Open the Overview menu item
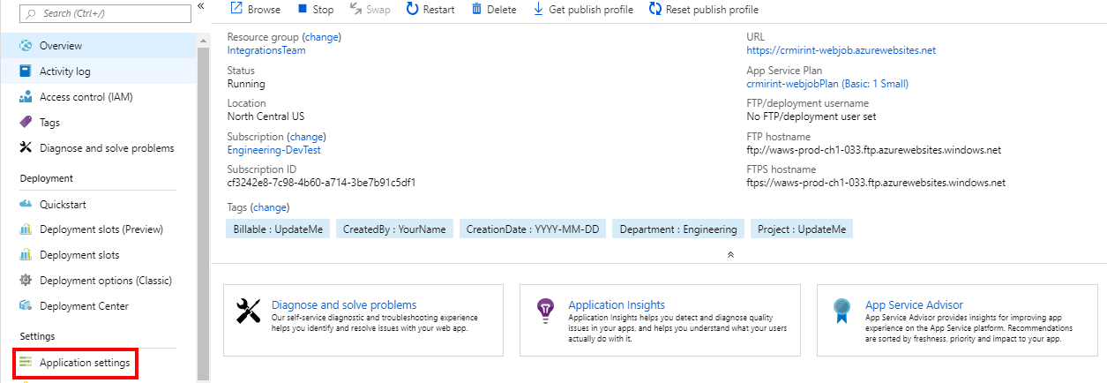 coord(98,46)
